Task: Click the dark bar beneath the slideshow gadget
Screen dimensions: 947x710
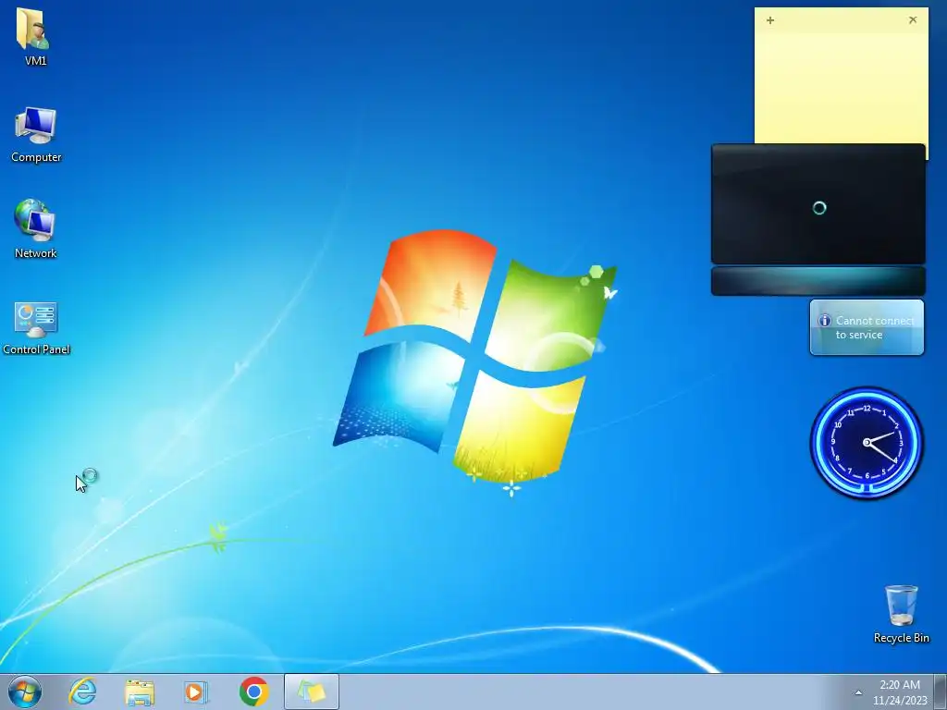Action: click(818, 281)
